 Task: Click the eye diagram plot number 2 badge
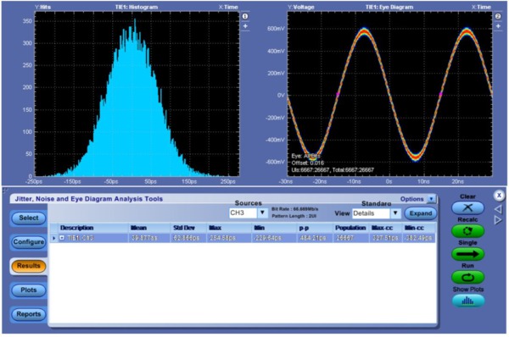498,16
